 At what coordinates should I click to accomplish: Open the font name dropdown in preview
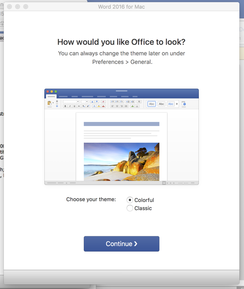pyautogui.click(x=71, y=102)
